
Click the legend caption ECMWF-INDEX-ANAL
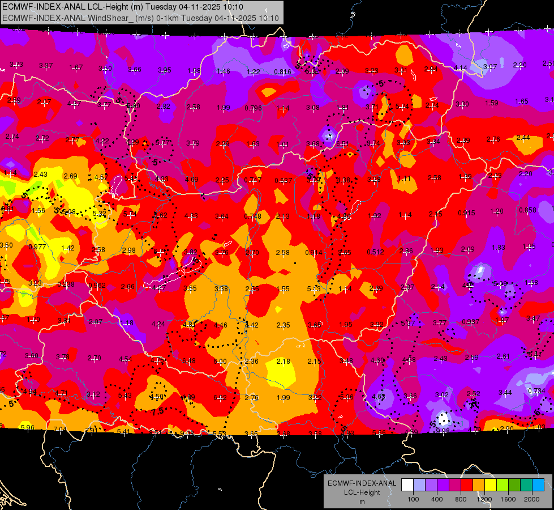click(x=362, y=483)
